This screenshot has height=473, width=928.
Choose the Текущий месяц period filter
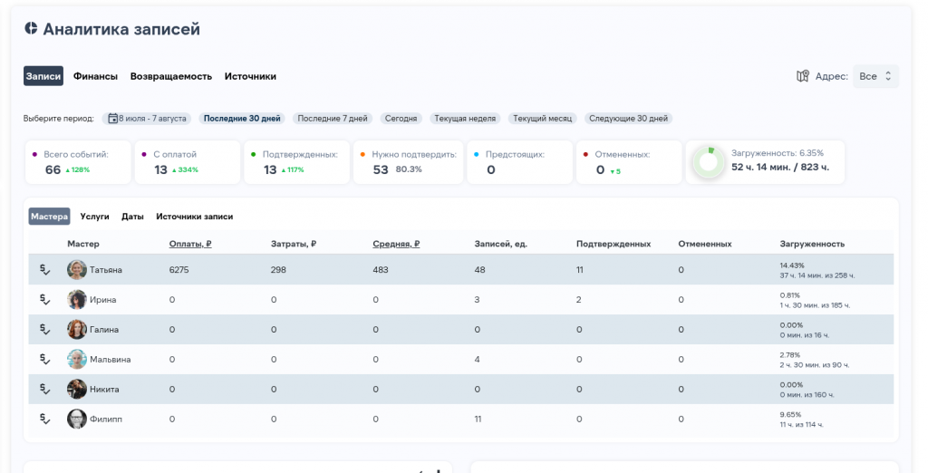(x=542, y=118)
